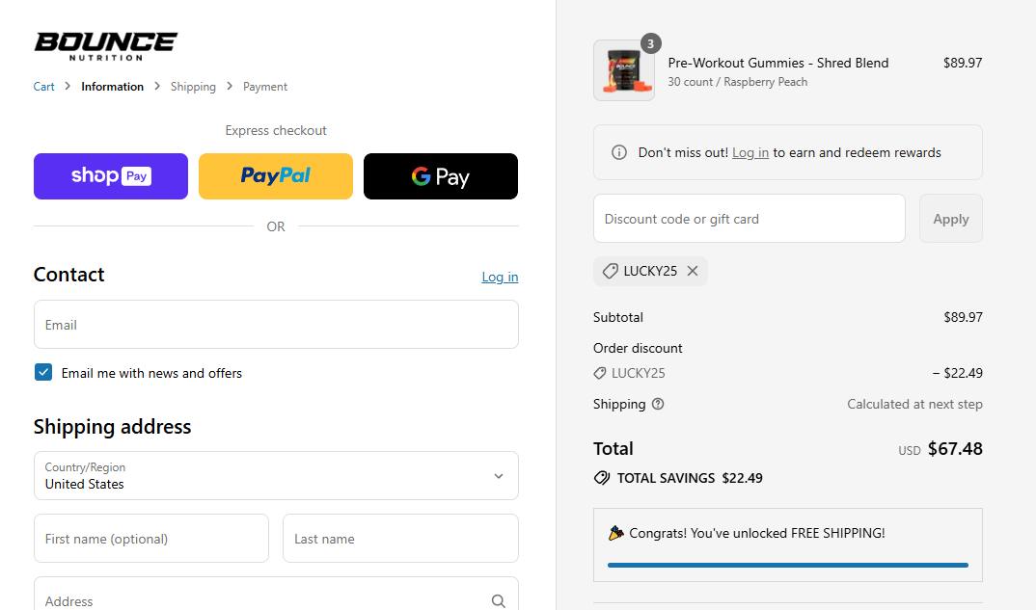
Task: Select the Information breadcrumb step
Action: coord(112,87)
